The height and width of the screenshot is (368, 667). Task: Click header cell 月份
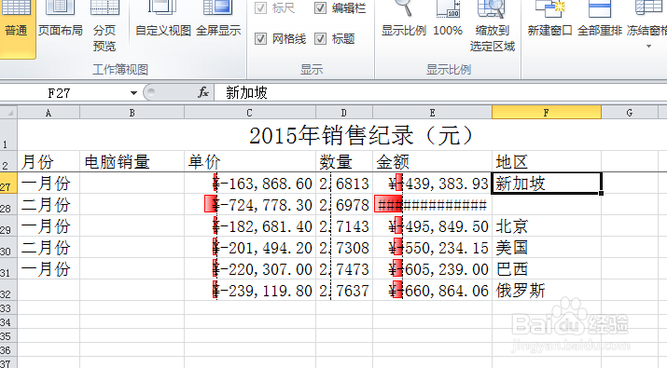tap(49, 161)
